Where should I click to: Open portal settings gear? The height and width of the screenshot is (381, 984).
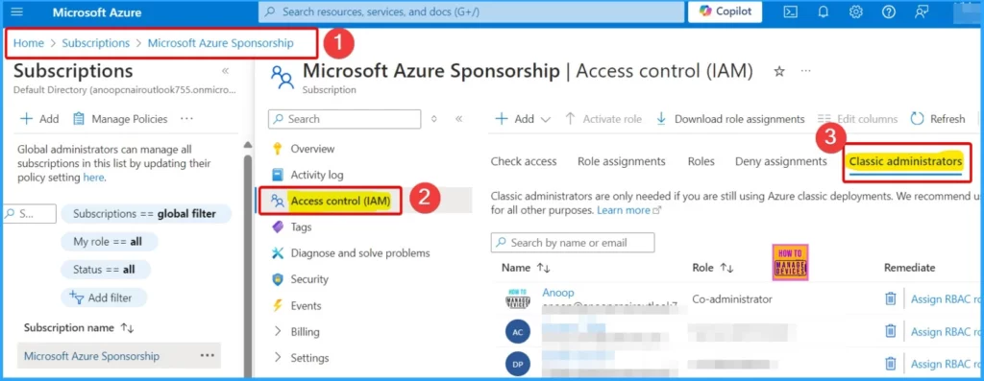[x=856, y=12]
